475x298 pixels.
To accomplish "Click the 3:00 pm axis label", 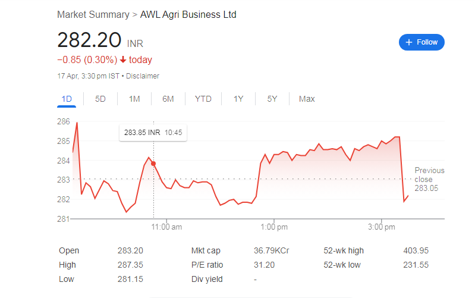I will point(382,227).
